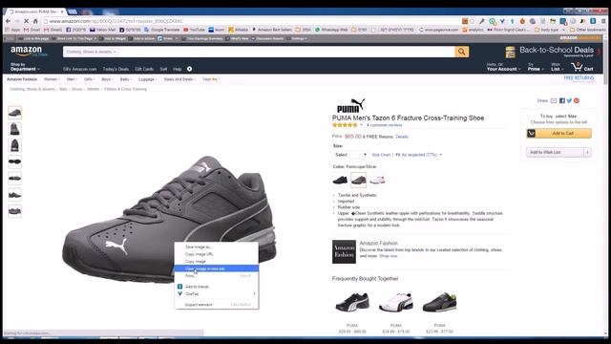
Task: Select second shoe thumbnail on left
Action: [x=15, y=129]
